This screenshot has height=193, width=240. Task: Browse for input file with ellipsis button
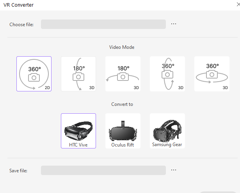pyautogui.click(x=174, y=24)
